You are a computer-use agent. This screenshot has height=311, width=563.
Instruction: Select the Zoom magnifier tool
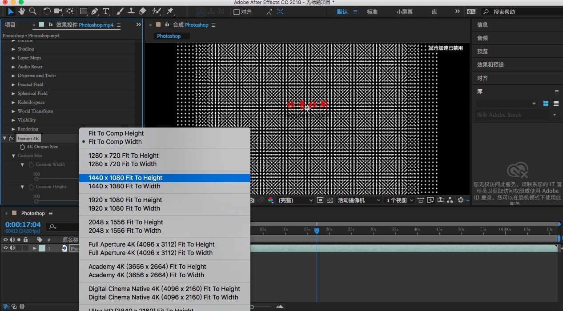pyautogui.click(x=33, y=11)
